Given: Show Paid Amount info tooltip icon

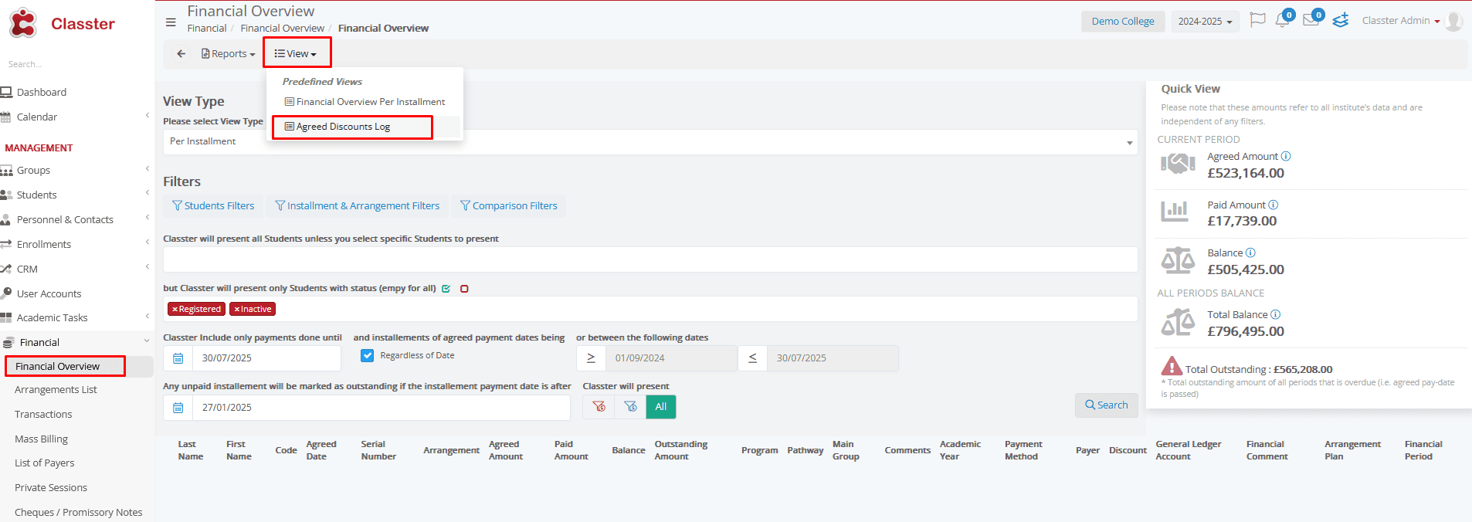Looking at the screenshot, I should coord(1274,205).
